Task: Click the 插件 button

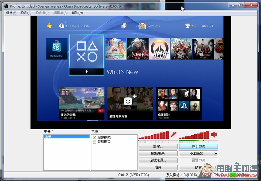Action: point(158,167)
